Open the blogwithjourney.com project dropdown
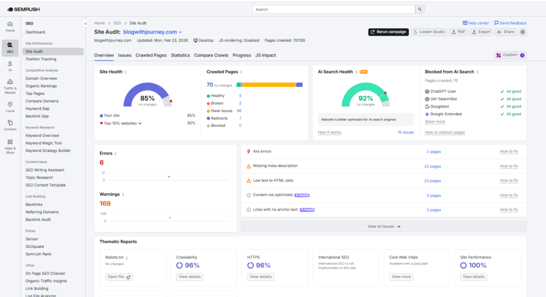 point(152,32)
